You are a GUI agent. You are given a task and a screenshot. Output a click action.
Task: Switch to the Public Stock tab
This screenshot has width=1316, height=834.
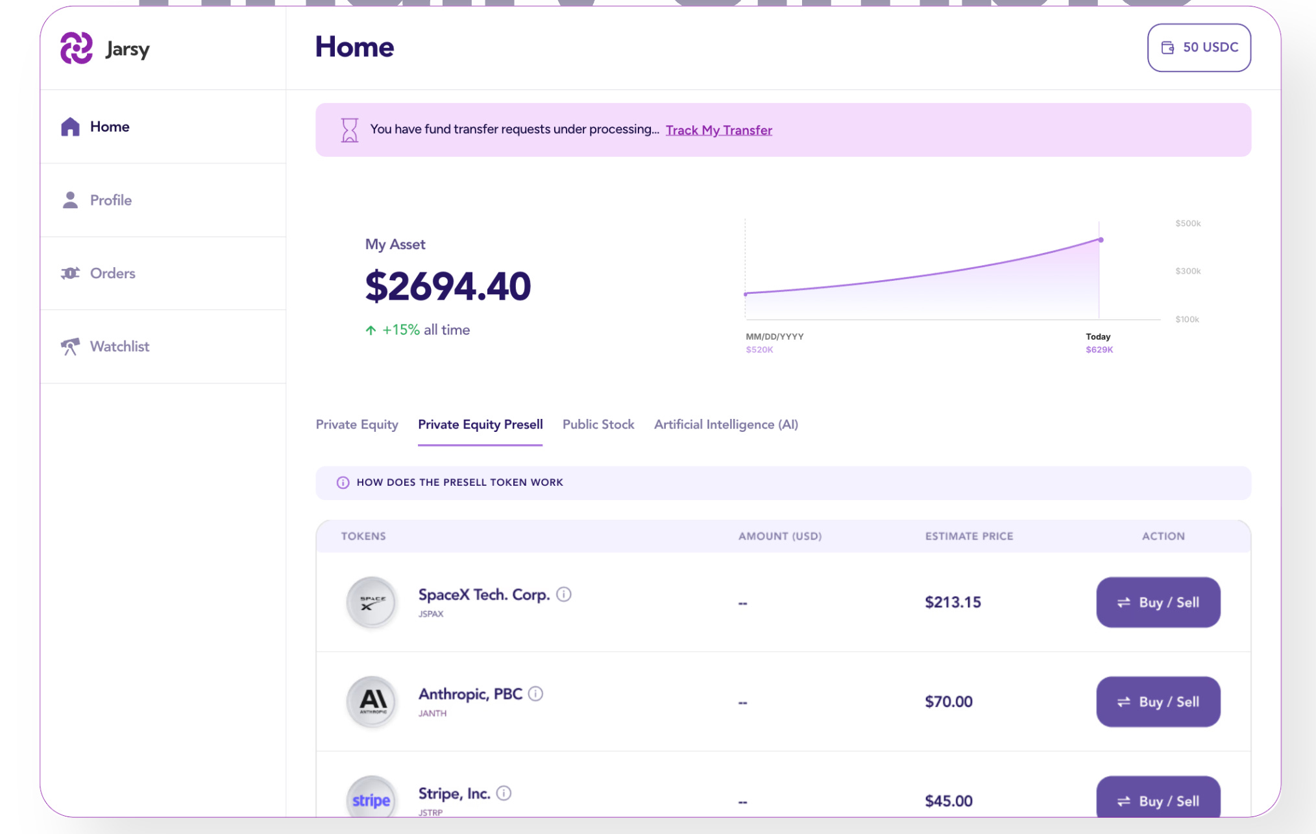[x=598, y=425]
